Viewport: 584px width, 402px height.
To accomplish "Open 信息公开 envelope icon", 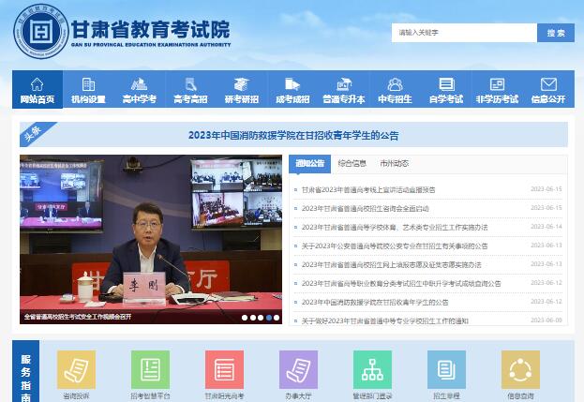I will point(548,84).
